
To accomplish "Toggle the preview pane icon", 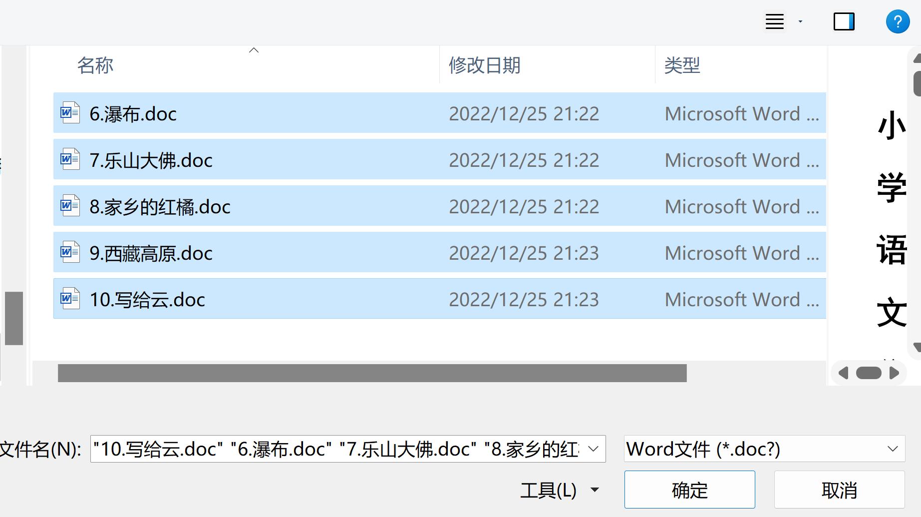I will click(844, 22).
